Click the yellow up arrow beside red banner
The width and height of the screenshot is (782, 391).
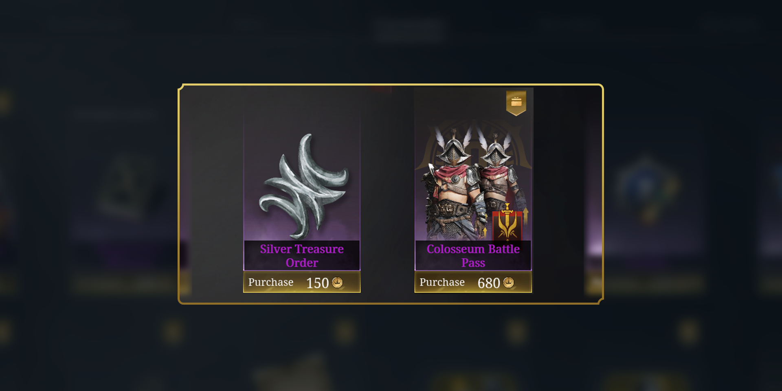tap(526, 217)
